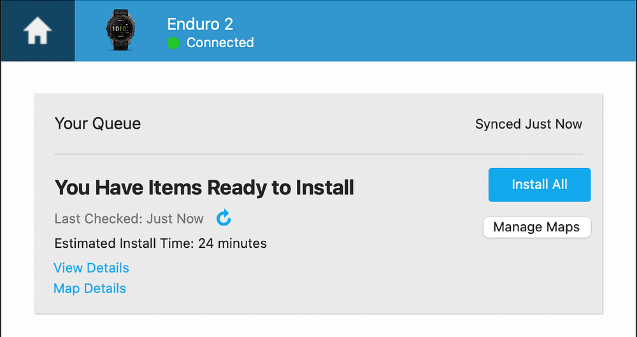The width and height of the screenshot is (637, 337).
Task: Open Manage Maps
Action: pos(536,227)
